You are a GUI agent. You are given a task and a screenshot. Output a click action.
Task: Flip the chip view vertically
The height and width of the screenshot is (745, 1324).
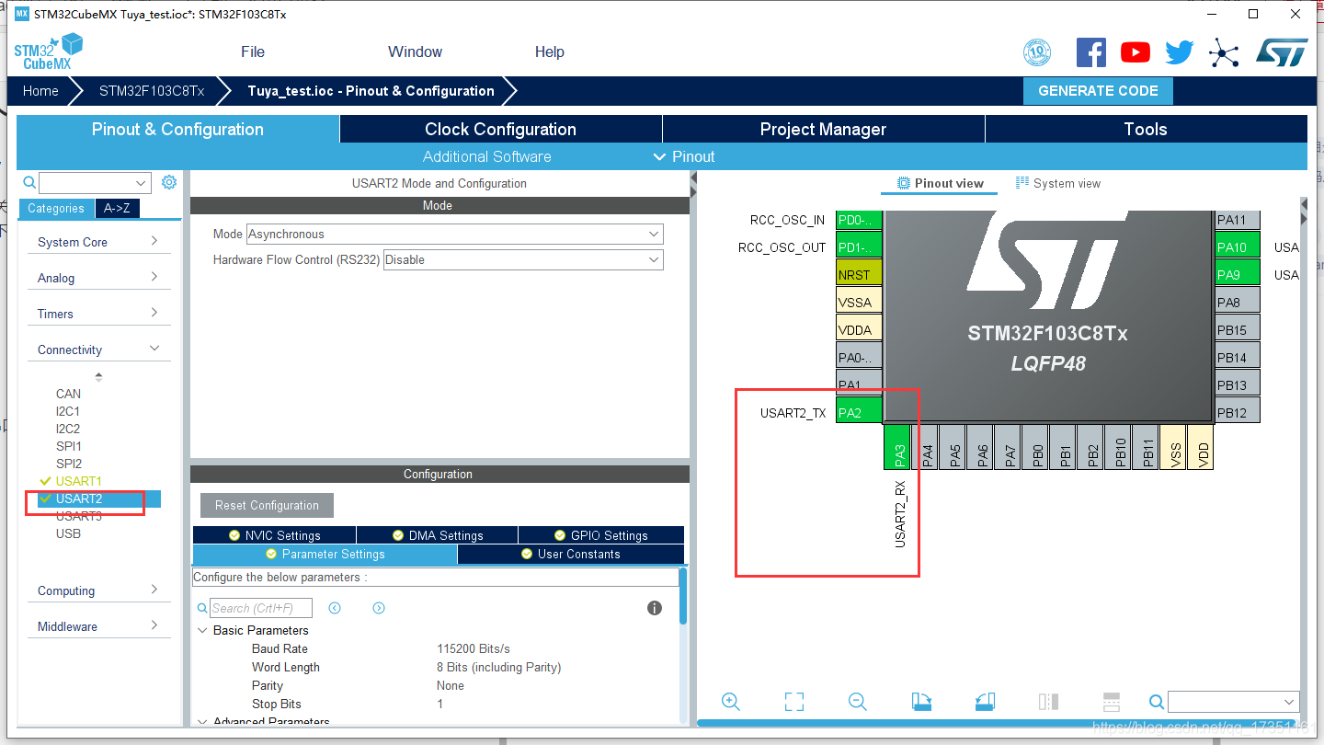[x=1111, y=702]
